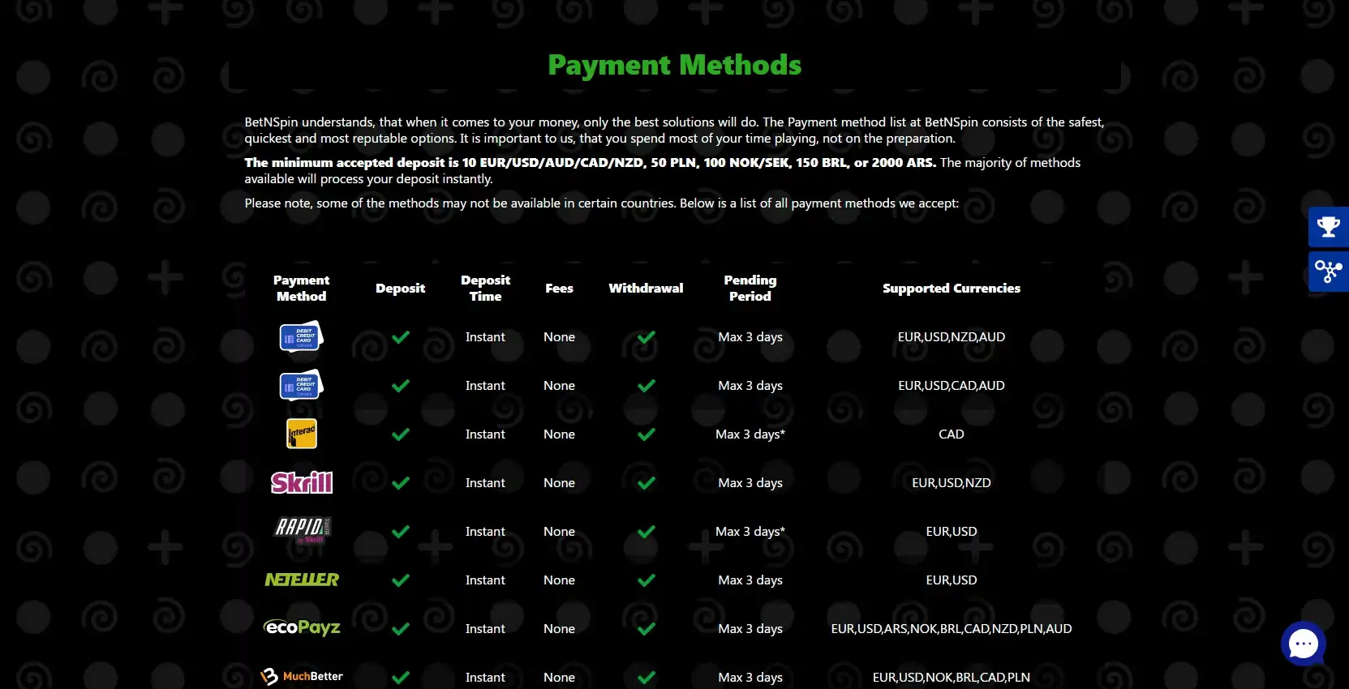1349x689 pixels.
Task: Click the Interac deposit checkmark
Action: point(401,434)
